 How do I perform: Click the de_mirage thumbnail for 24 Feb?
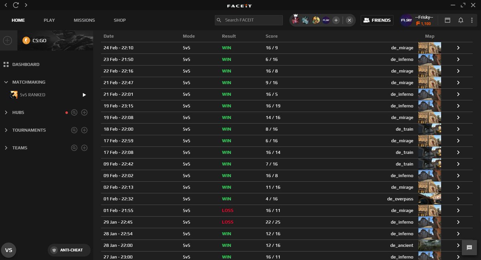coord(429,48)
